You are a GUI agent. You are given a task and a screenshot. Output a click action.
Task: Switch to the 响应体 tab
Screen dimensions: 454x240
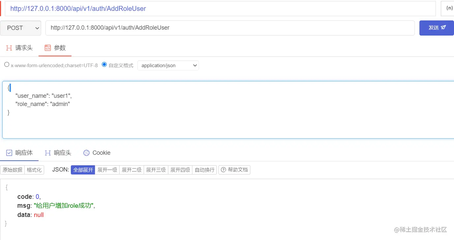pyautogui.click(x=19, y=153)
